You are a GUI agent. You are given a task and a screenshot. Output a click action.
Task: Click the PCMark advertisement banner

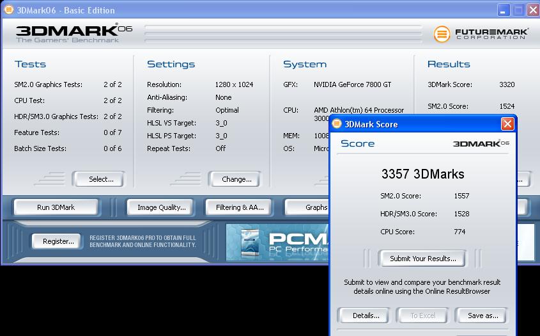click(x=277, y=242)
